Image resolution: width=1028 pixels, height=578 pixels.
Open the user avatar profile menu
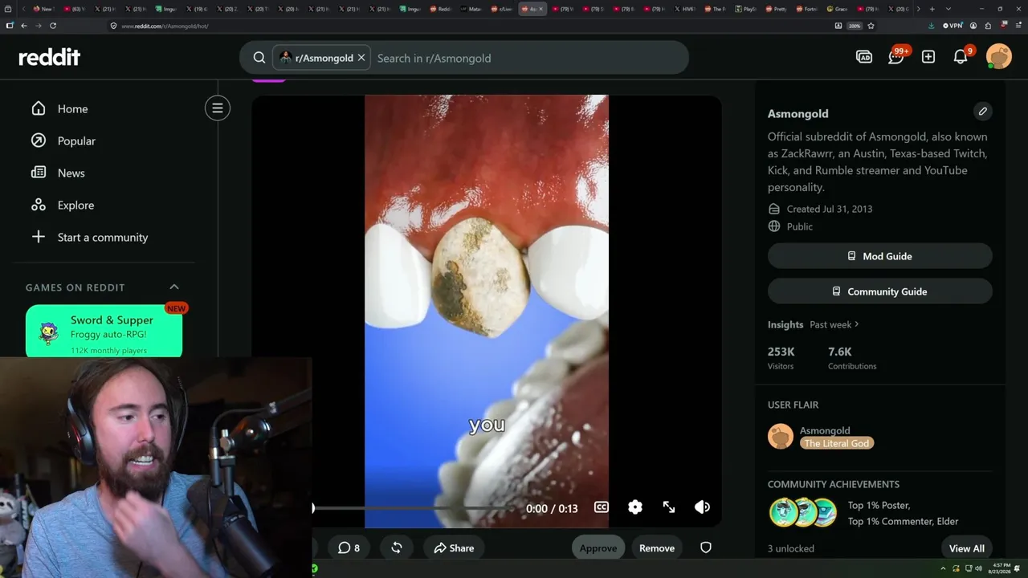[999, 56]
